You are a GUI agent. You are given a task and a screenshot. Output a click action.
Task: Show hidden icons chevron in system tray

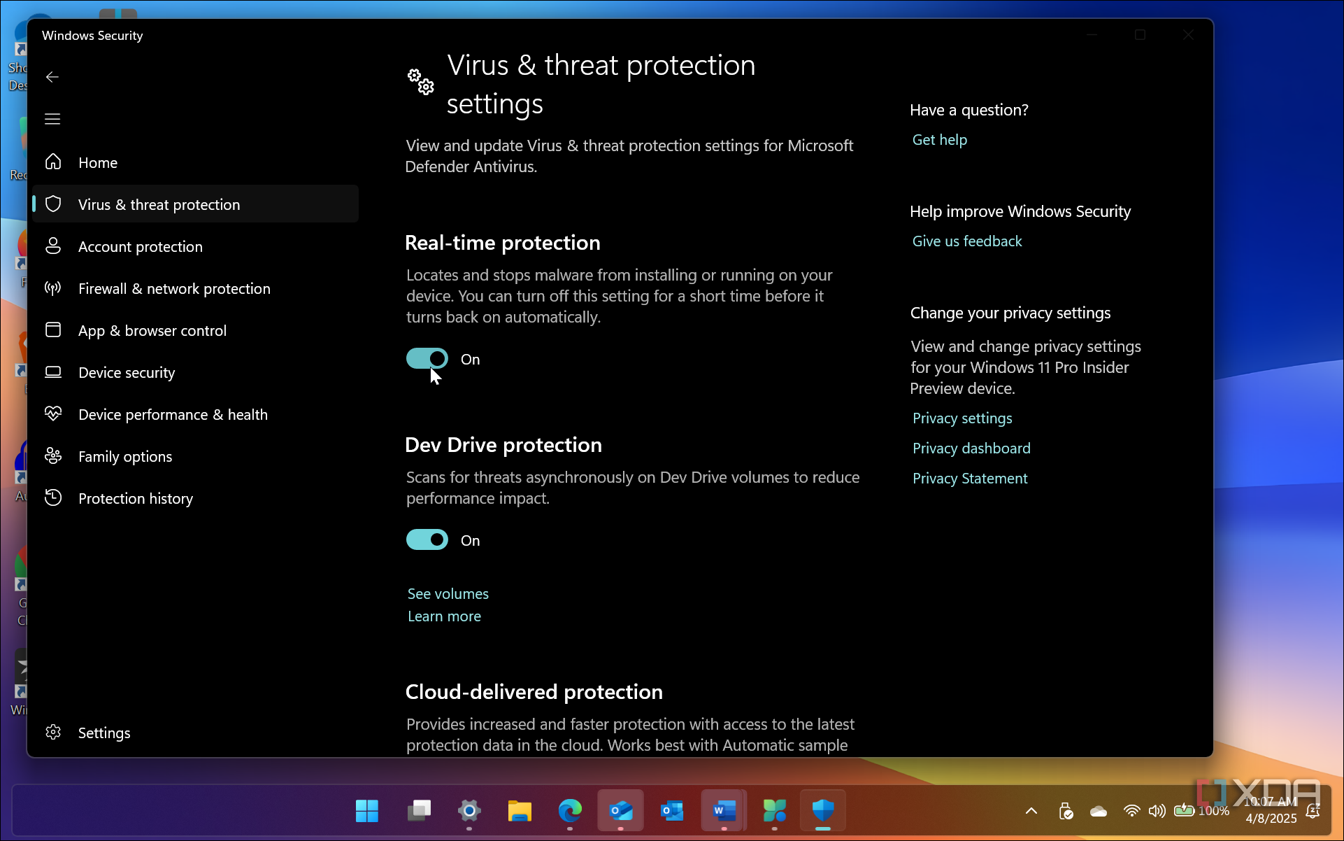point(1031,811)
